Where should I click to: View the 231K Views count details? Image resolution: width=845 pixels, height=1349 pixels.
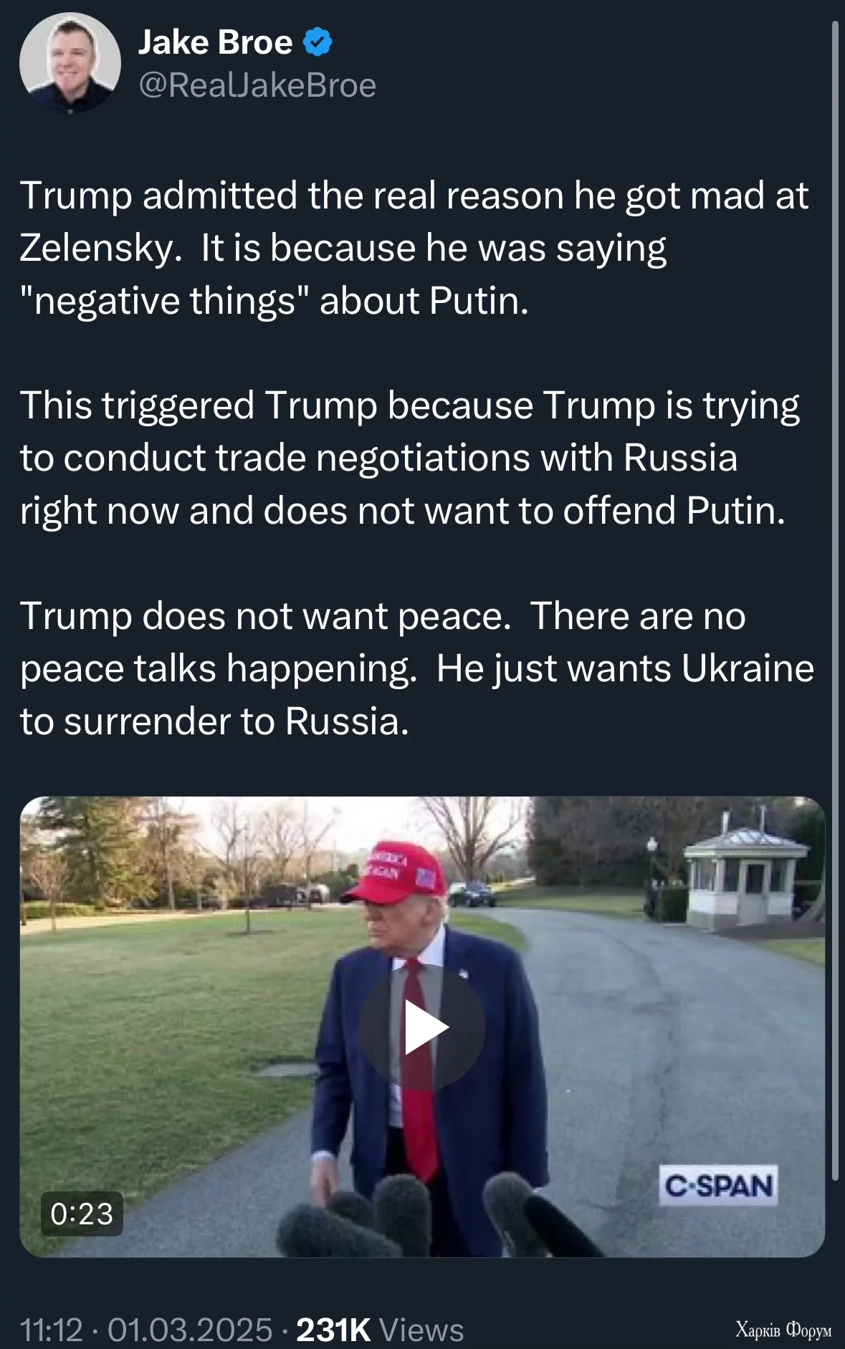380,1330
